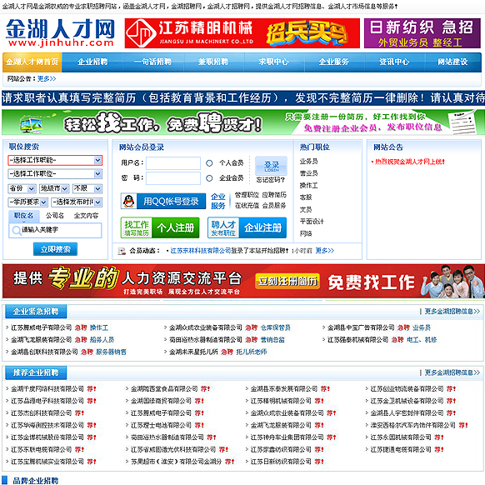Viewport: 485px width, 485px height.
Task: Click the QQ penguin icon
Action: click(128, 202)
